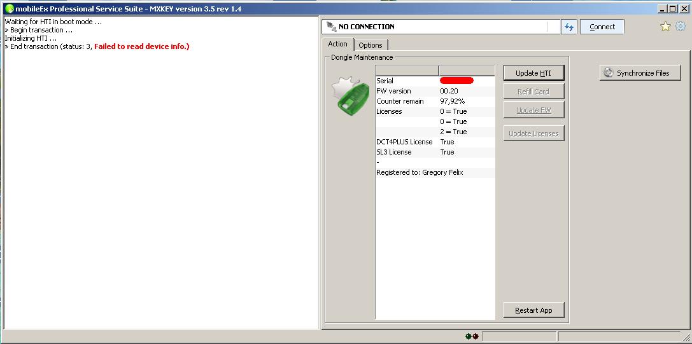This screenshot has height=344, width=692.
Task: Select the DCT4PLUS License row
Action: tap(435, 142)
